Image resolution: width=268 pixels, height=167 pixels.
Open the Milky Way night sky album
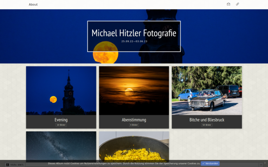tap(61, 146)
